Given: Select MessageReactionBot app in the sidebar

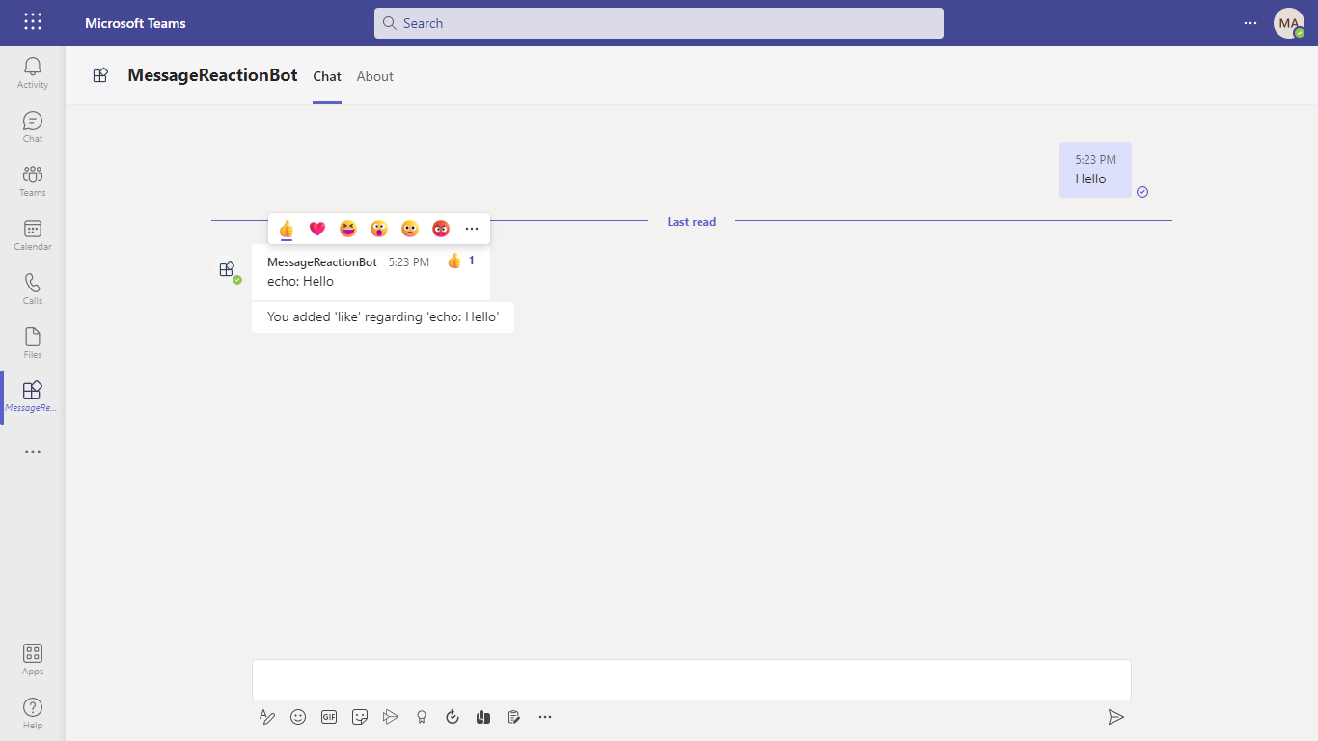Looking at the screenshot, I should pos(33,397).
